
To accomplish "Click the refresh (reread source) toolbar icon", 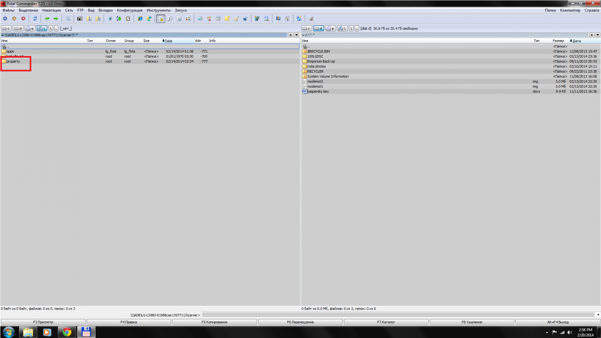I will click(x=35, y=19).
